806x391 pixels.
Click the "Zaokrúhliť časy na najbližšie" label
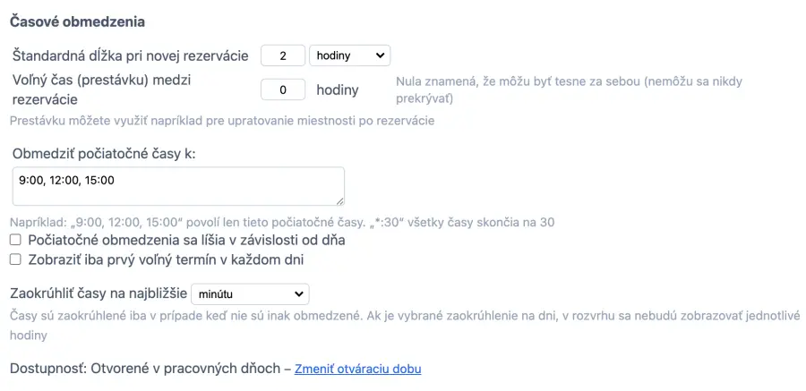click(98, 293)
